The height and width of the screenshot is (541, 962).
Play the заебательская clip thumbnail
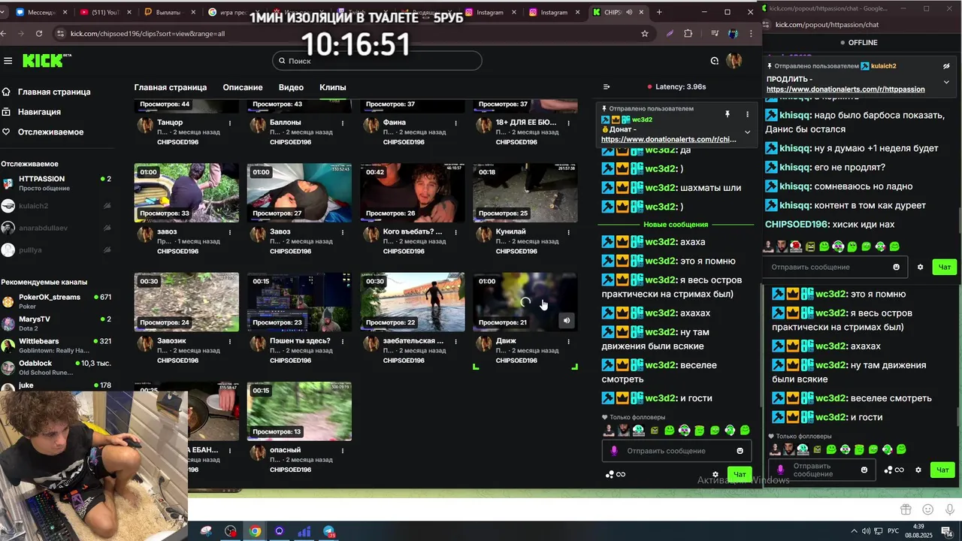point(413,301)
